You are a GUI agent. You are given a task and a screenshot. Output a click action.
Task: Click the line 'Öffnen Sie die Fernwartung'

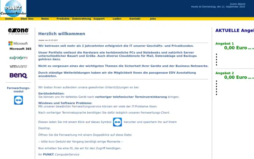(85, 135)
